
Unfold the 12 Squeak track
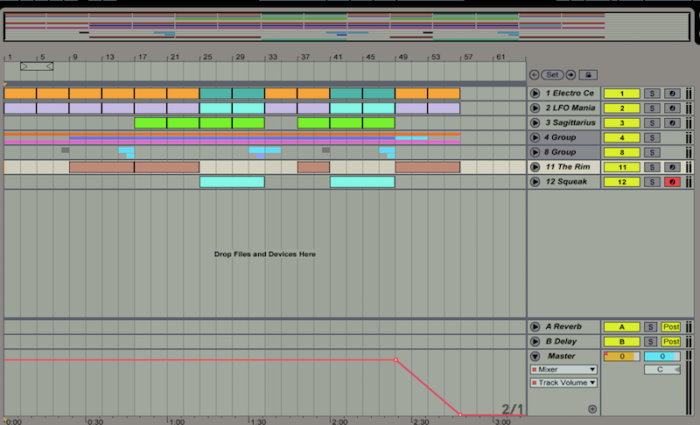point(535,182)
